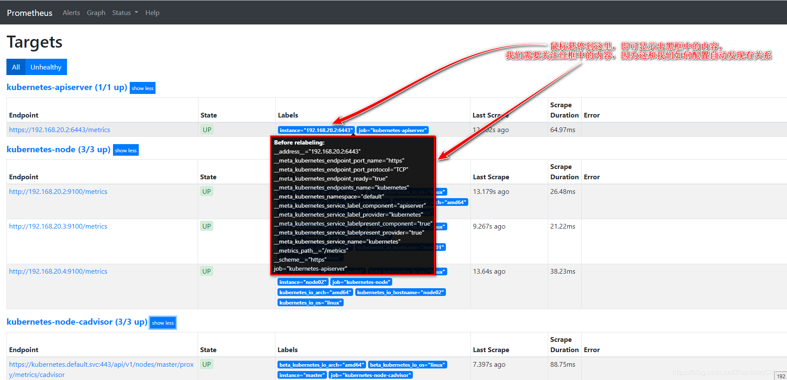The image size is (787, 380).
Task: Click __scheme__="https" line in tooltip
Action: tap(300, 259)
